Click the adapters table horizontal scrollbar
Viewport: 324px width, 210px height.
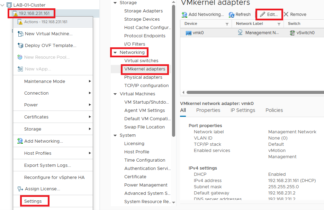[255, 92]
